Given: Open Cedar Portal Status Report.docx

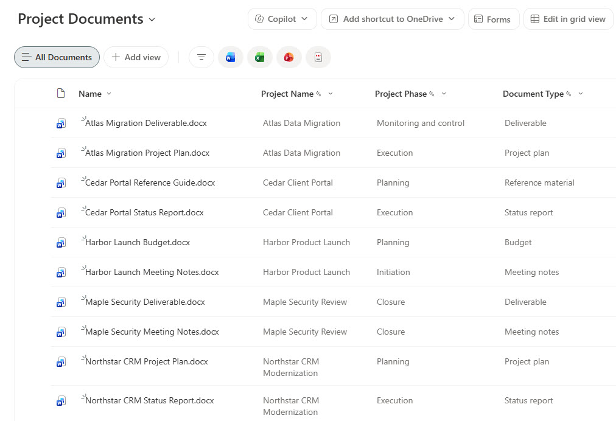Looking at the screenshot, I should tap(145, 213).
